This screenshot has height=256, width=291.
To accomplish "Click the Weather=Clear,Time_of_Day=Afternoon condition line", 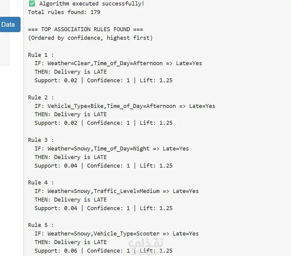I will pyautogui.click(x=118, y=63).
